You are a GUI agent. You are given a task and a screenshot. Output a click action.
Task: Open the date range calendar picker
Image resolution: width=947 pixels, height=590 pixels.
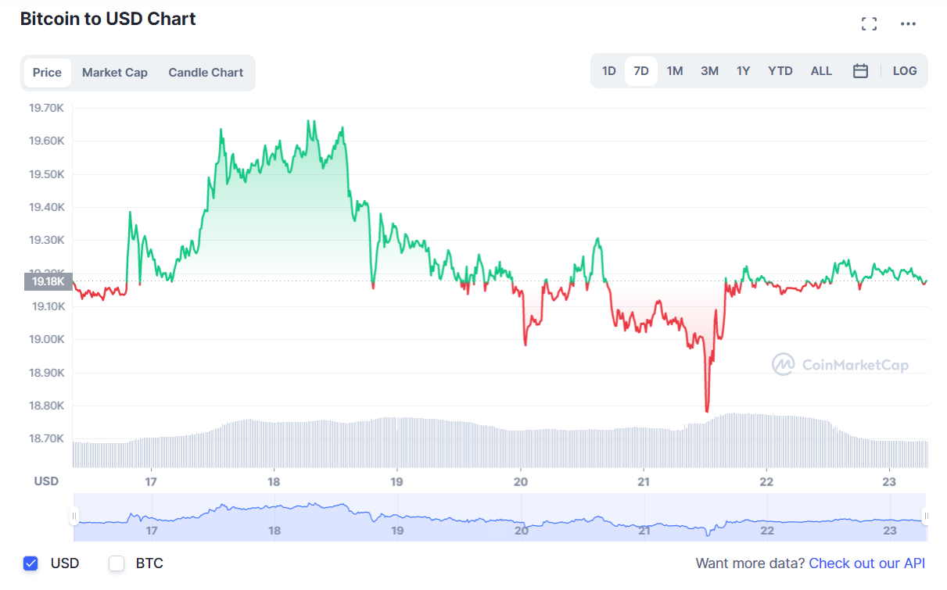pyautogui.click(x=861, y=70)
